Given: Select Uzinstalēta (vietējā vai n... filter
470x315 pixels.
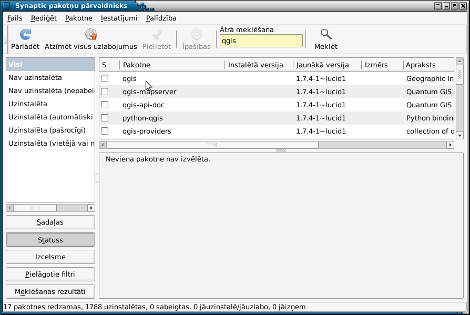Looking at the screenshot, I should (50, 144).
